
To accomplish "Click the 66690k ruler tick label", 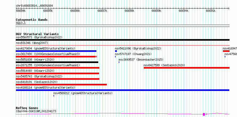I will [x=183, y=11].
